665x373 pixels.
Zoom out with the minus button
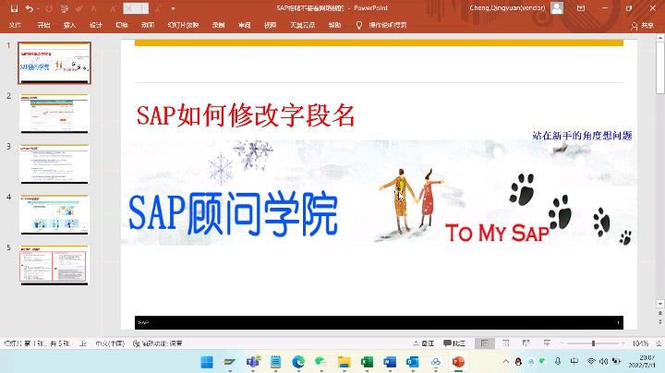tap(562, 343)
